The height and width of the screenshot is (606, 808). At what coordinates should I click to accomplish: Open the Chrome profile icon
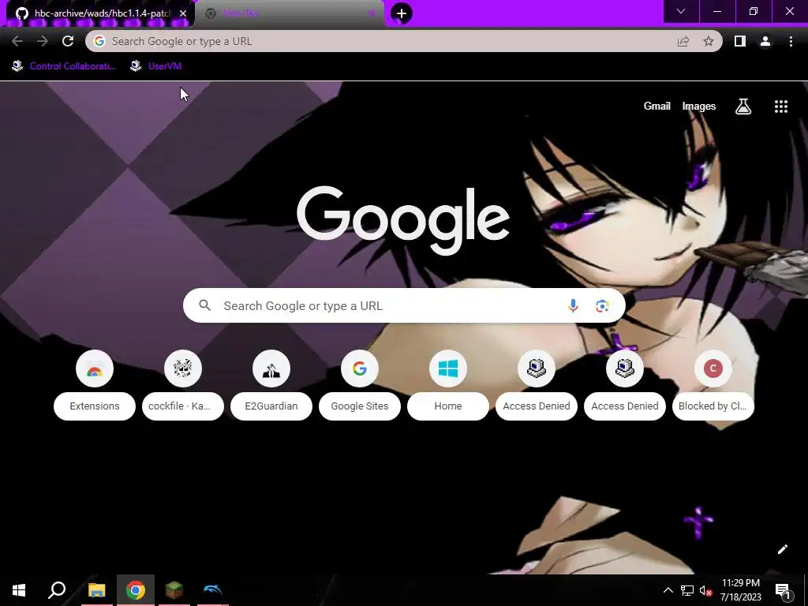tap(765, 41)
